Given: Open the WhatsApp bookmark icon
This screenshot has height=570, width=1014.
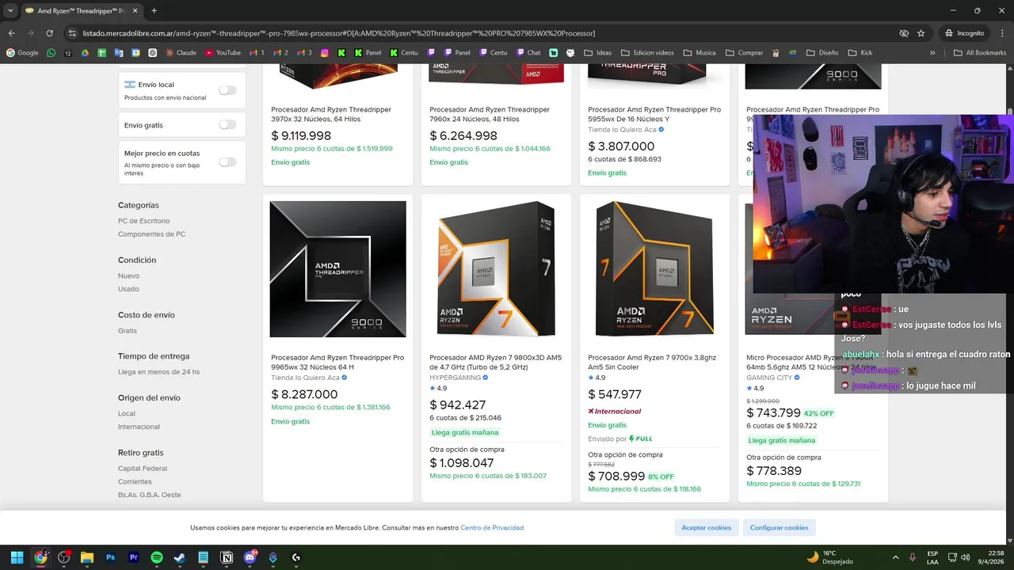Looking at the screenshot, I should click(x=51, y=53).
